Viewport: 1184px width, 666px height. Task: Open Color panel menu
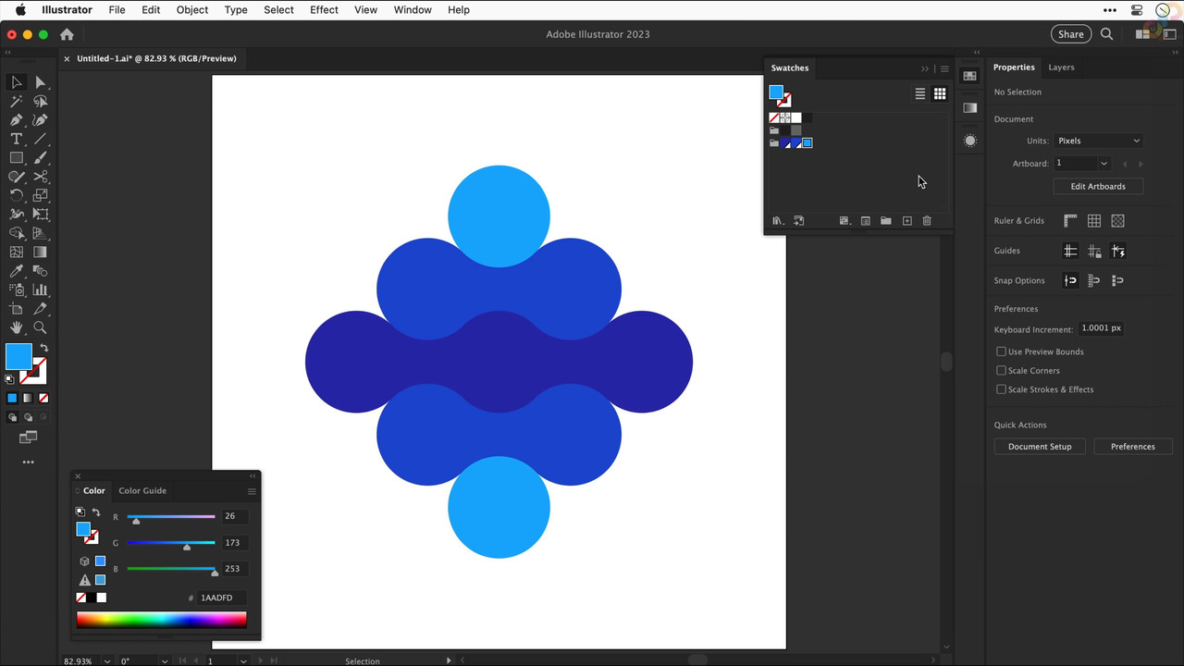[x=251, y=491]
